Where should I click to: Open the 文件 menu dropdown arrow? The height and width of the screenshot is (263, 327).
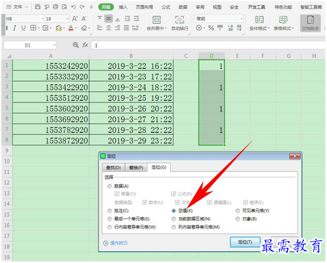coord(26,7)
